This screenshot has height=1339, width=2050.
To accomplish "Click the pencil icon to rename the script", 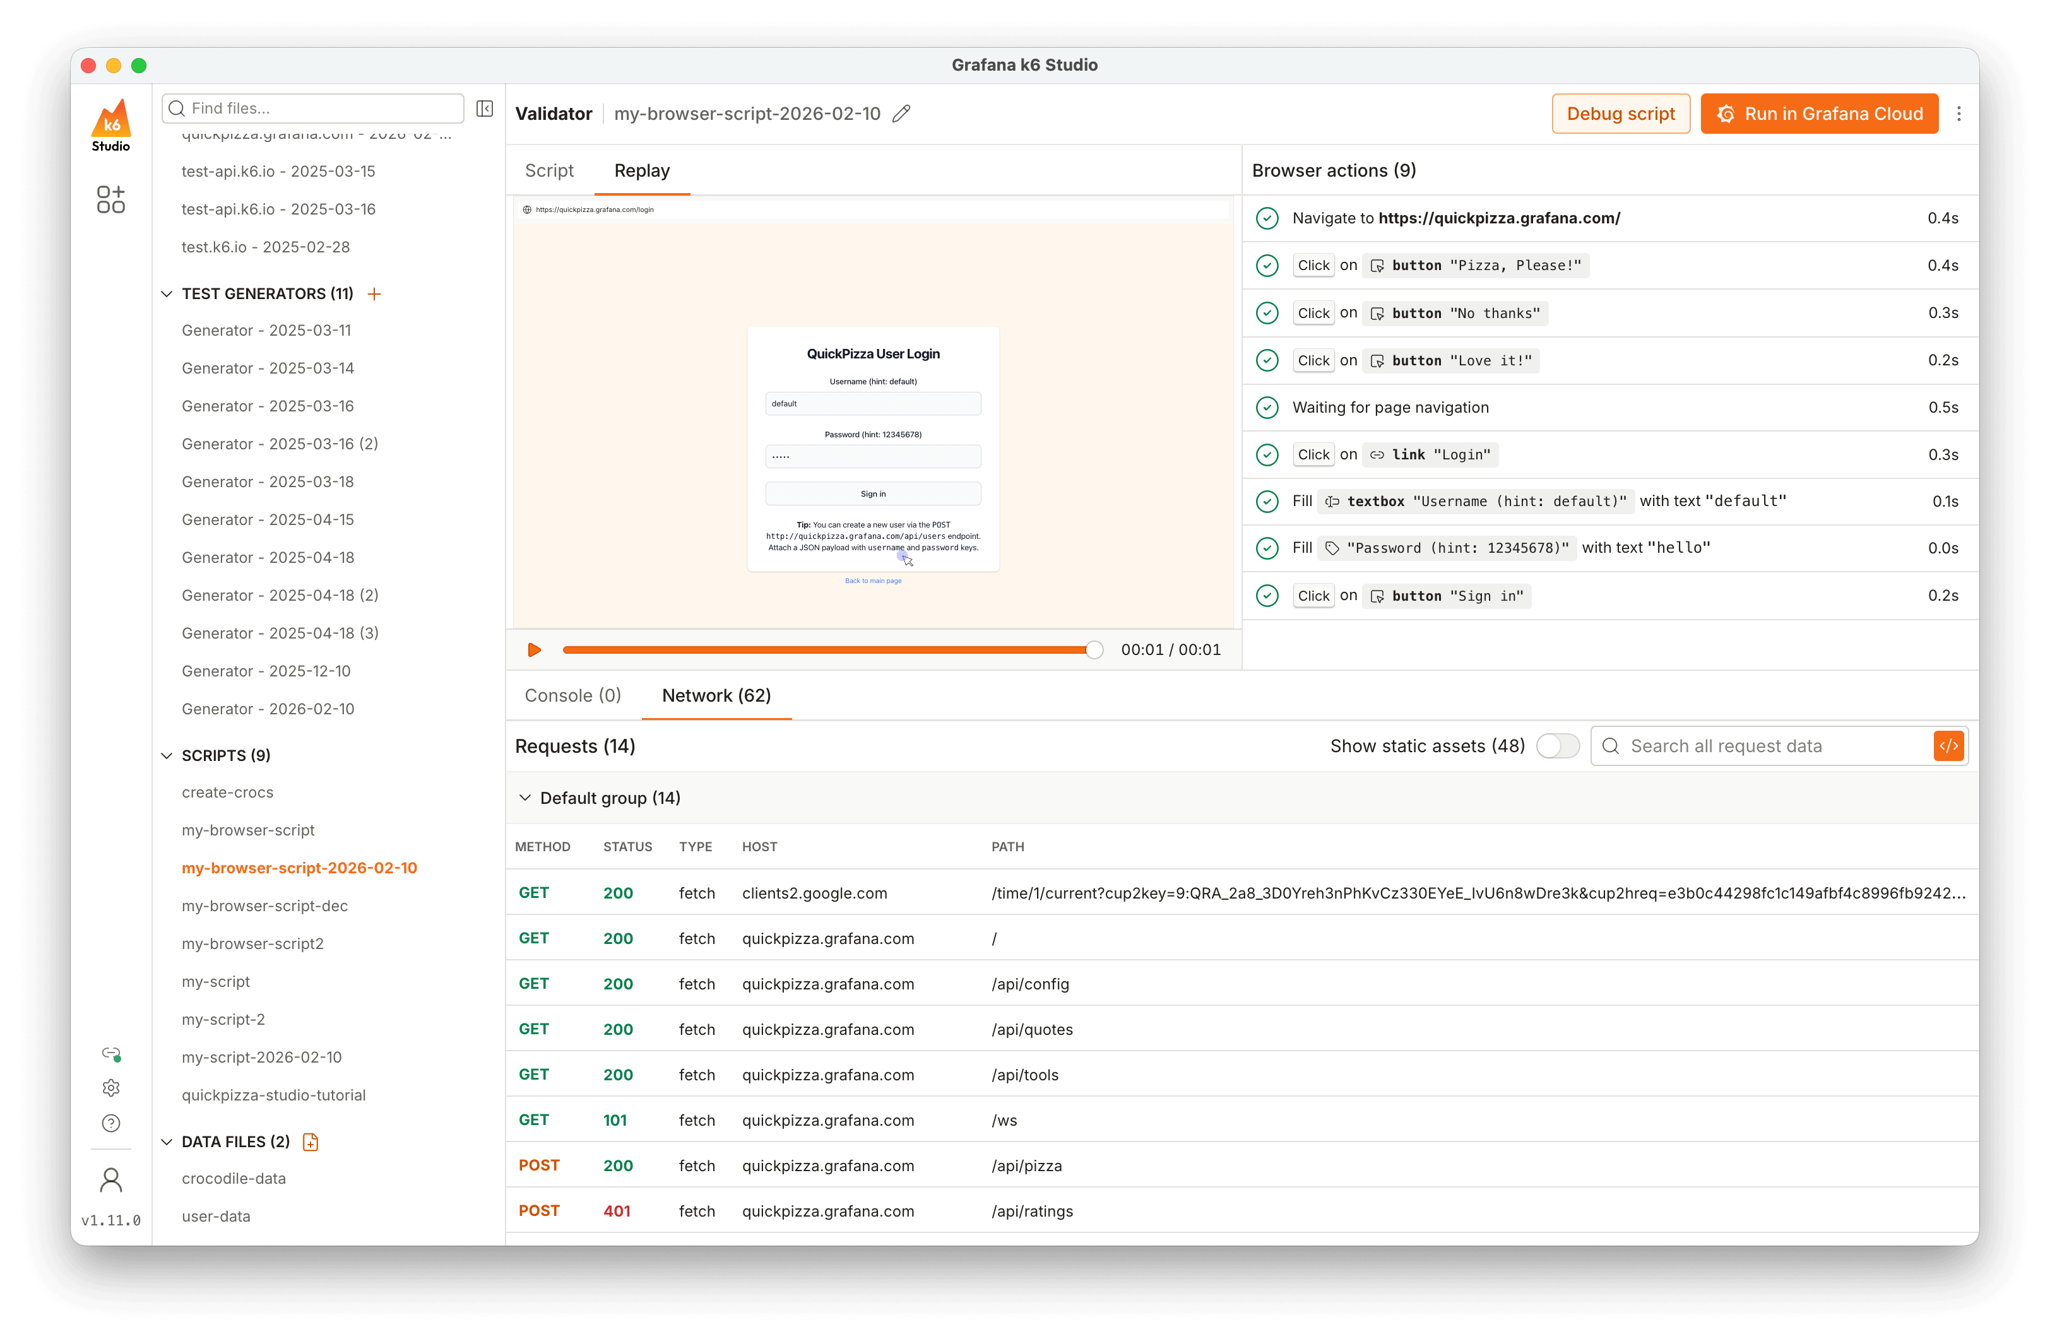I will 901,114.
